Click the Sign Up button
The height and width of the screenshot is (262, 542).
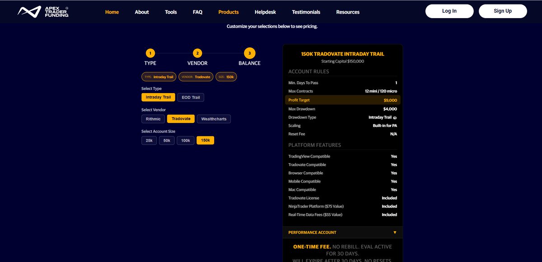pyautogui.click(x=503, y=11)
